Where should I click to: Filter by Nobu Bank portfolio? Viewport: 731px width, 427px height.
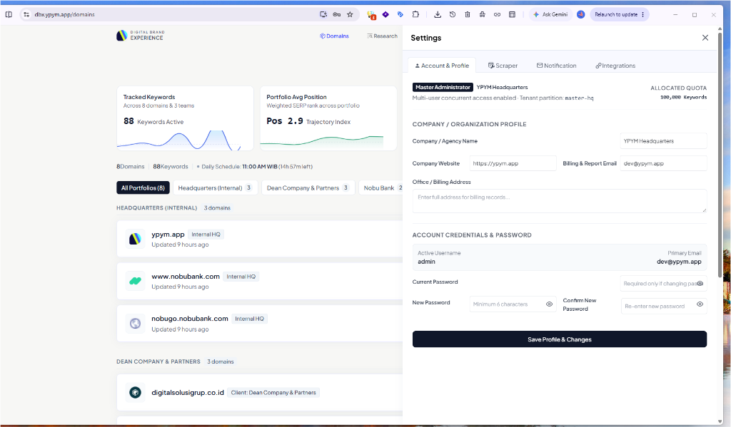coord(381,187)
